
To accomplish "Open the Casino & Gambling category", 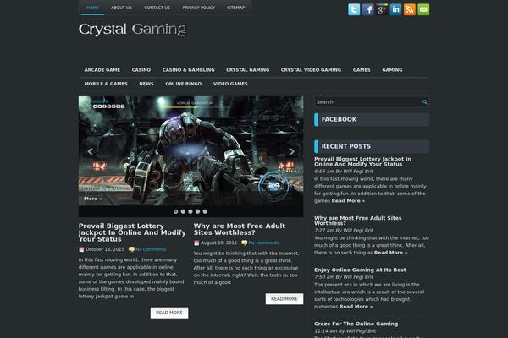I will [189, 70].
